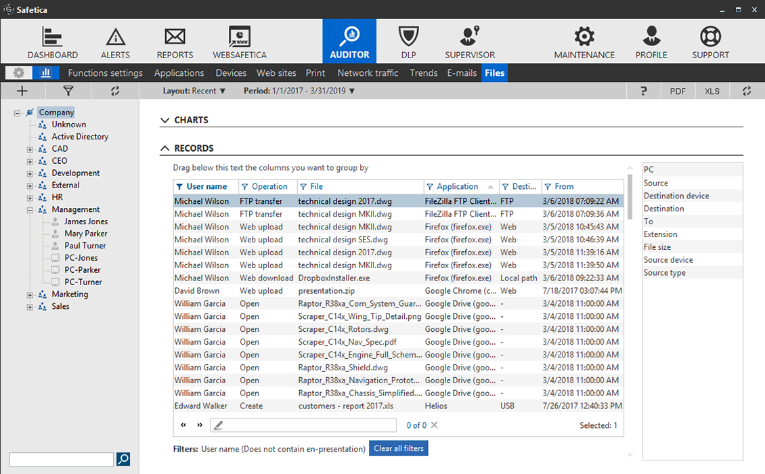This screenshot has height=474, width=765.
Task: Select the File size column option
Action: pos(693,247)
